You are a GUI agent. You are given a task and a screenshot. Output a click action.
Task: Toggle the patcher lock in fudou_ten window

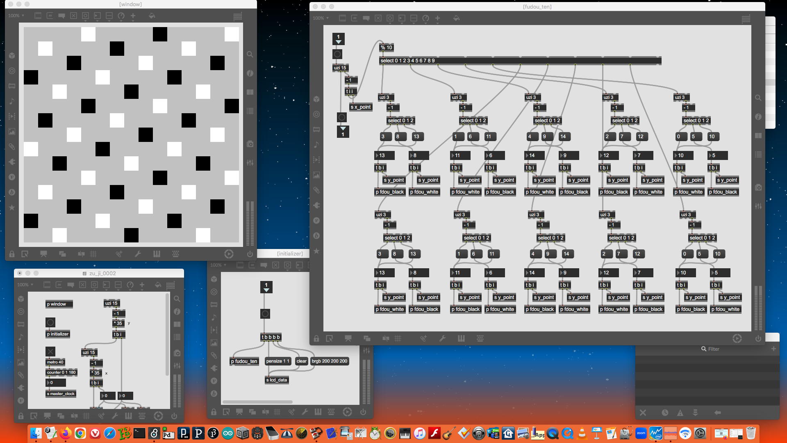(x=316, y=338)
